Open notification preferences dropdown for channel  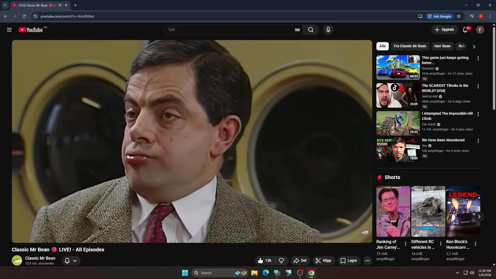[71, 261]
